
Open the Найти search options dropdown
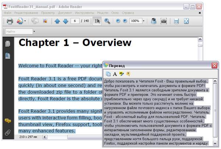[x=34, y=31]
